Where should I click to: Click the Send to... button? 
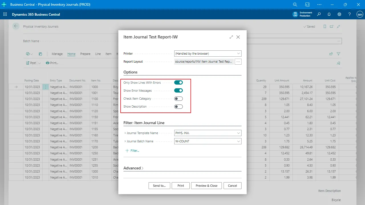[x=159, y=186]
